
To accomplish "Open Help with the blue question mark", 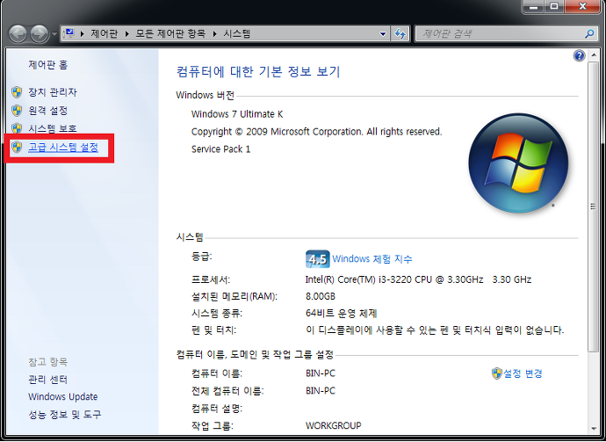I will tap(579, 55).
